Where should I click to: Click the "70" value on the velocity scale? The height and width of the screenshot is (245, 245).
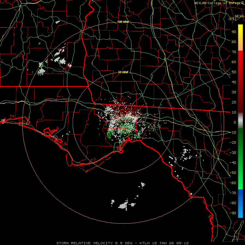click(234, 52)
